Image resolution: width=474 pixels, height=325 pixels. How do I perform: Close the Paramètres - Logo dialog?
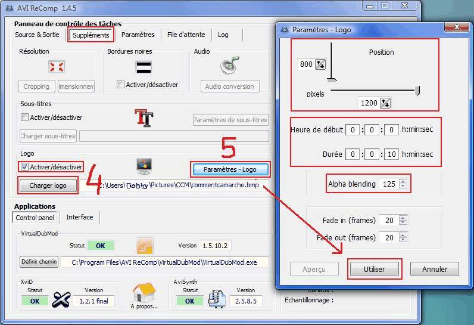click(457, 27)
